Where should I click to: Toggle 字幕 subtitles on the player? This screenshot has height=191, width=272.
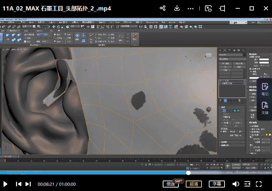coord(216,184)
